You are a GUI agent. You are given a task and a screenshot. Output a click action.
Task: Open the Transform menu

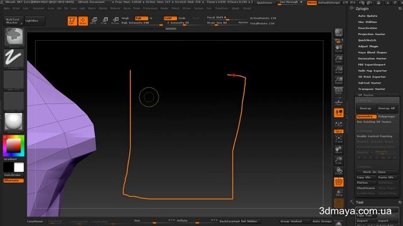coord(221,8)
